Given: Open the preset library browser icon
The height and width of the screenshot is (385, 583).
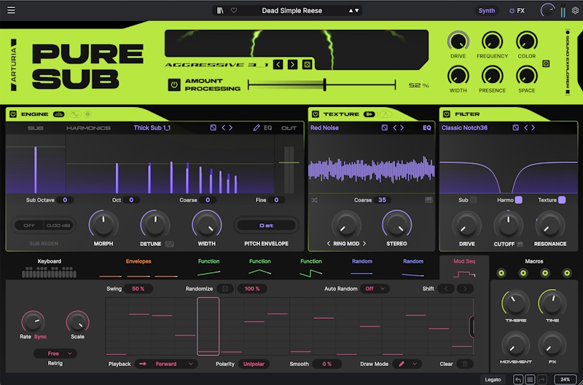Looking at the screenshot, I should pos(220,10).
